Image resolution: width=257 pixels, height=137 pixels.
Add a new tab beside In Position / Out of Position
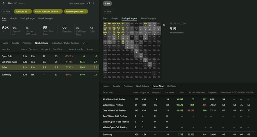click(x=87, y=43)
